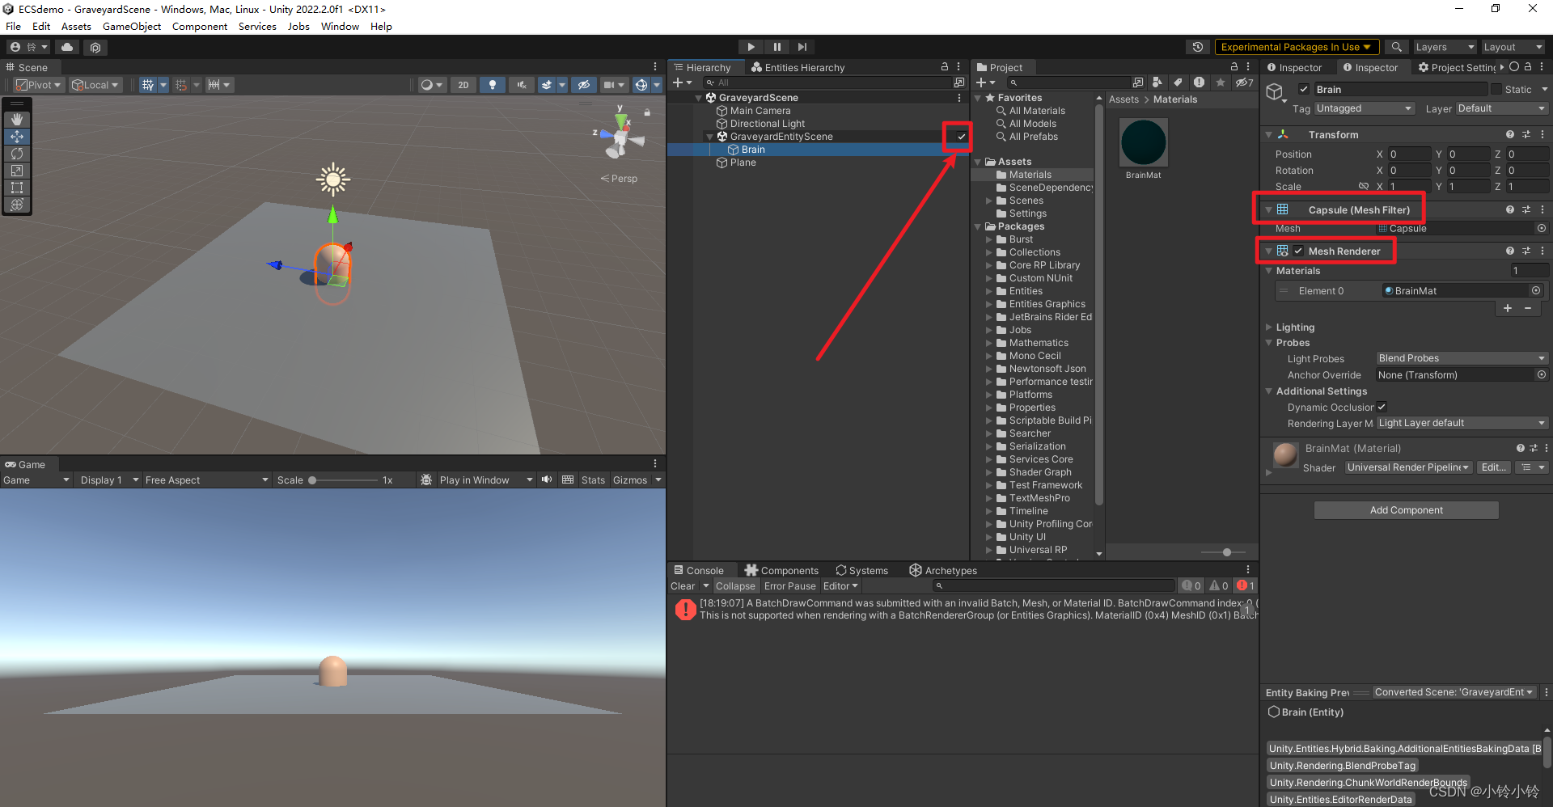Open Undo History button

click(x=1197, y=47)
